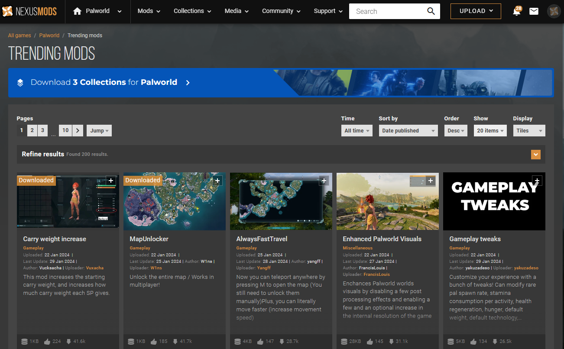
Task: Open the user profile avatar
Action: (554, 11)
